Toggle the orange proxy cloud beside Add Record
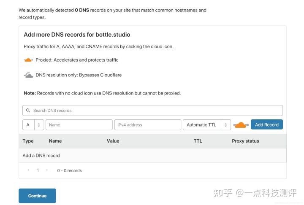 click(x=241, y=125)
